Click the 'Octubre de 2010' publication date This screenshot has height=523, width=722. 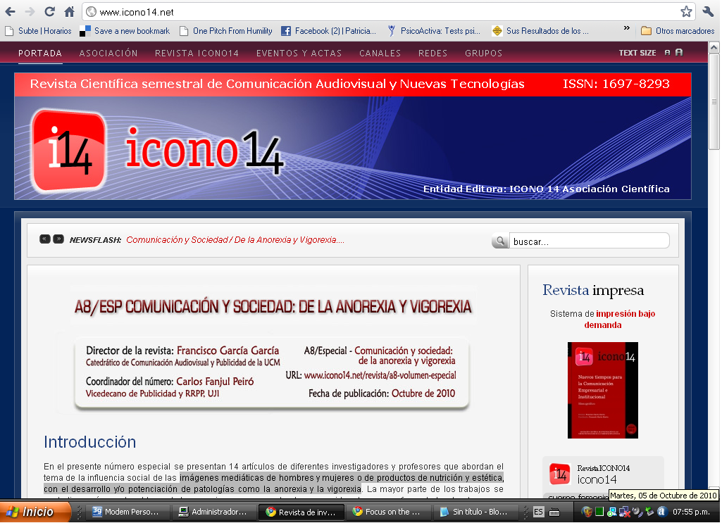pos(423,393)
